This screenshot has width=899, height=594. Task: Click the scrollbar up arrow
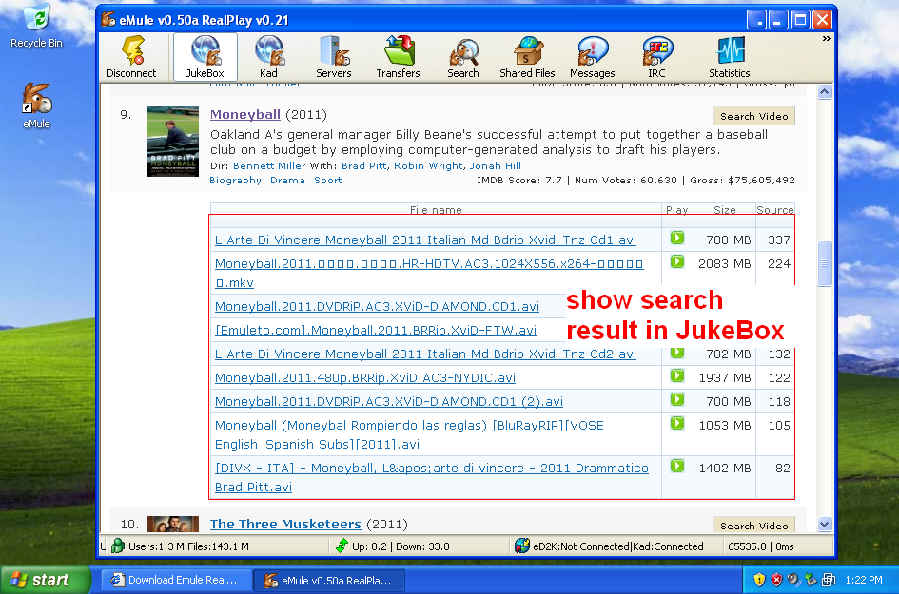(x=825, y=91)
